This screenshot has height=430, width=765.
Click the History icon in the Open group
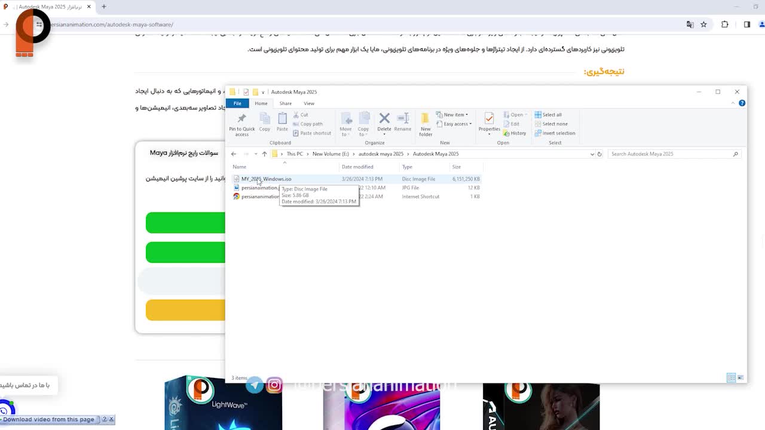(x=515, y=133)
